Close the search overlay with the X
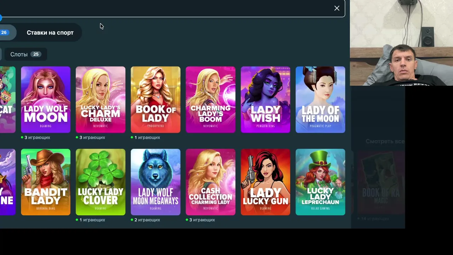This screenshot has width=453, height=255. (x=337, y=8)
